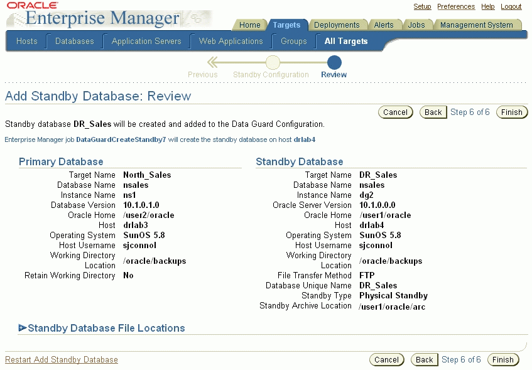This screenshot has width=532, height=370.
Task: Select the Jobs tab
Action: click(416, 25)
